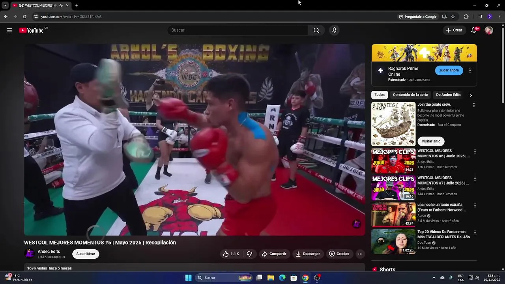Subscribe to Andec Edits with Suscribirse

tap(86, 254)
